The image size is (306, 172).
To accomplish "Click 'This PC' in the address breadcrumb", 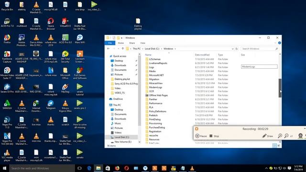I will pyautogui.click(x=137, y=49).
